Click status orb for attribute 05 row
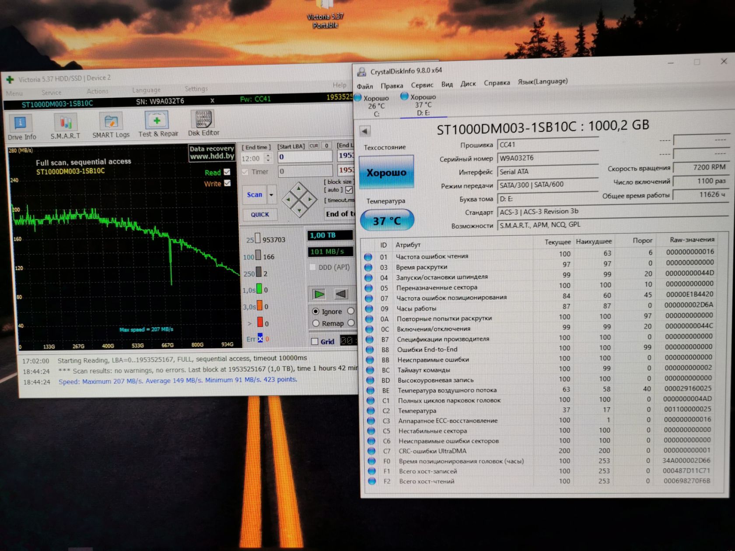 tap(369, 288)
